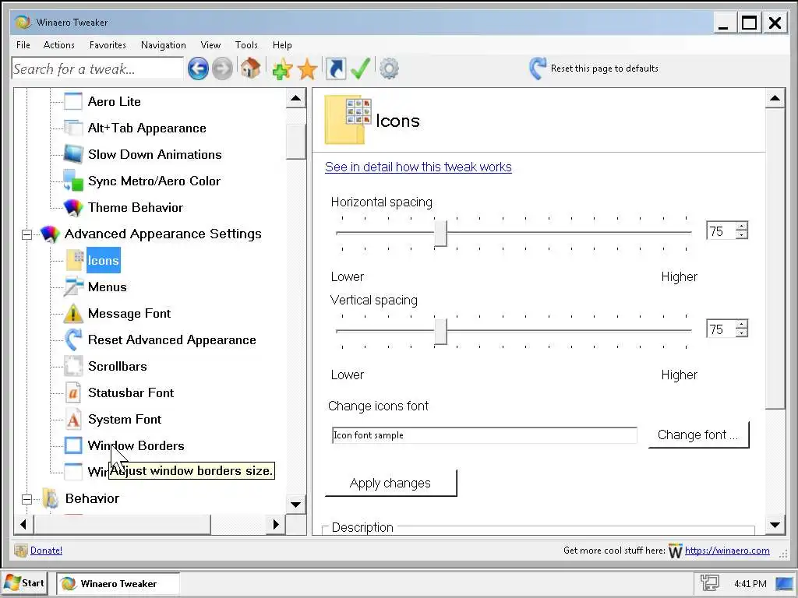Image resolution: width=798 pixels, height=598 pixels.
Task: Click Reset this page to defaults
Action: pos(605,69)
